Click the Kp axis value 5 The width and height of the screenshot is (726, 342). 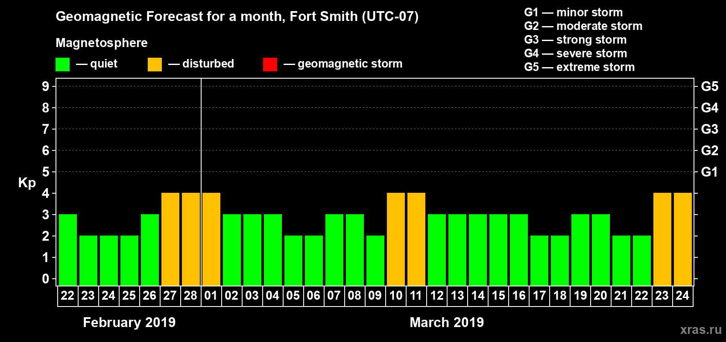tap(46, 172)
